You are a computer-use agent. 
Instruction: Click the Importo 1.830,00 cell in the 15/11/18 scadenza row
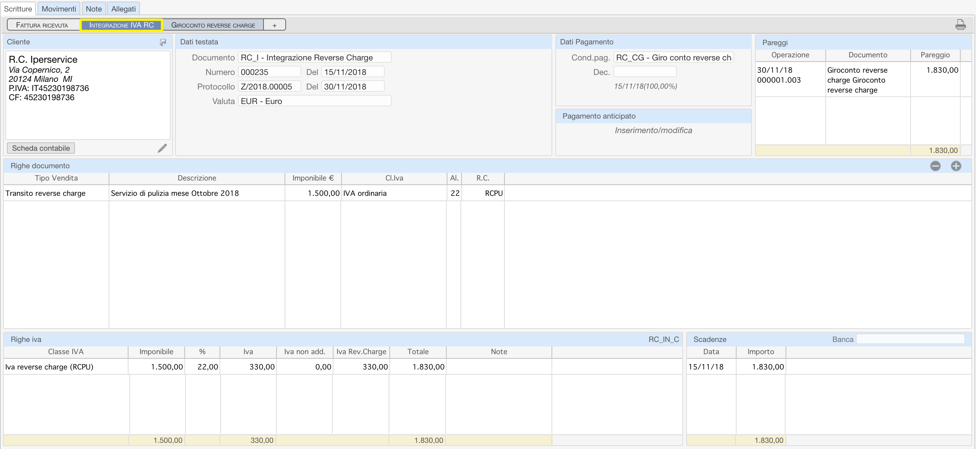[761, 367]
